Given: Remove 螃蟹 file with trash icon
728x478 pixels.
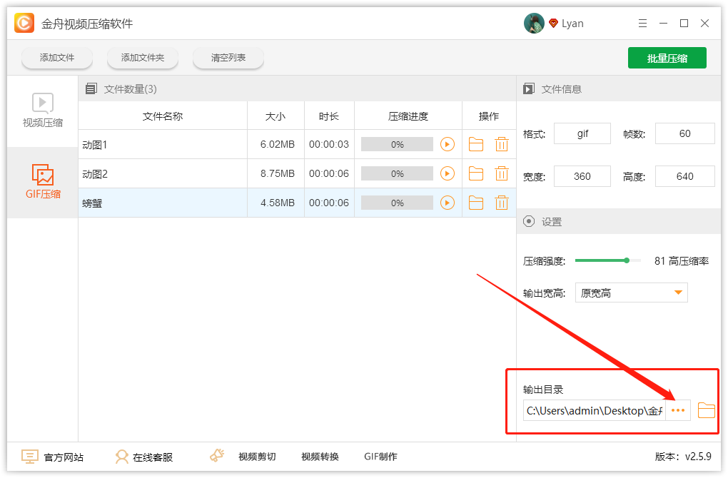Looking at the screenshot, I should click(x=502, y=203).
